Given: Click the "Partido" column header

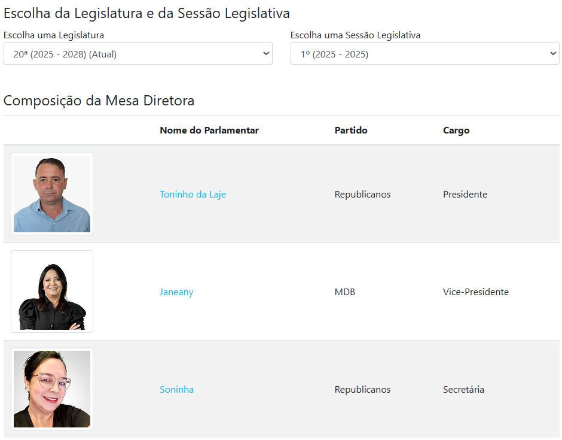Looking at the screenshot, I should tap(351, 131).
